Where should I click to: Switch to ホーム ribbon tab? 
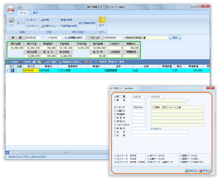[23, 13]
